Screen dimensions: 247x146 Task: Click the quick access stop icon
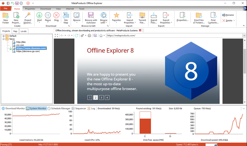click(28, 3)
